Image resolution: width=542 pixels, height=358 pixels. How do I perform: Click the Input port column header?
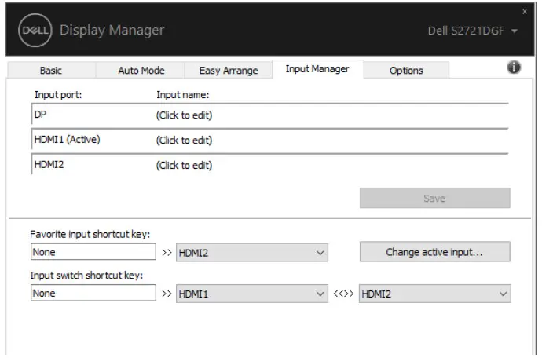[58, 95]
